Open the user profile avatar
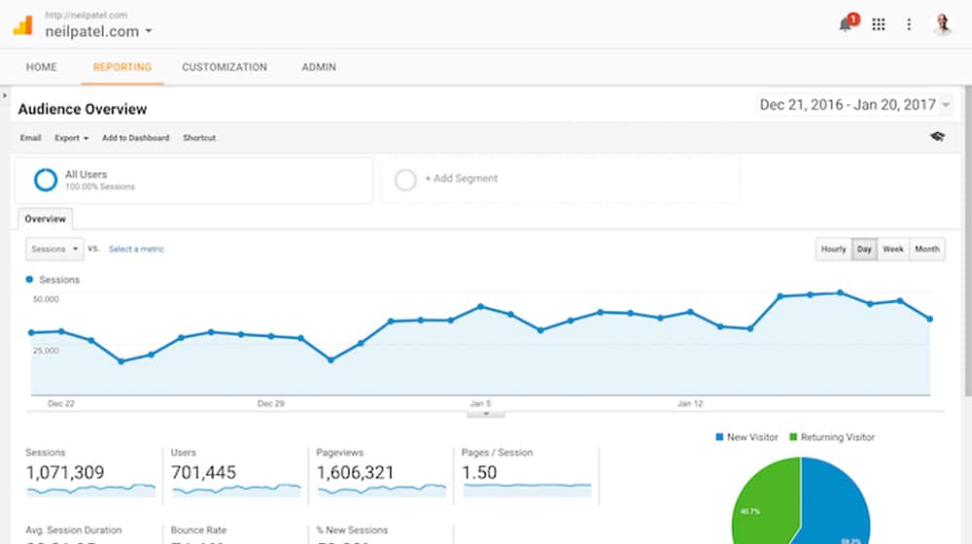 (942, 24)
